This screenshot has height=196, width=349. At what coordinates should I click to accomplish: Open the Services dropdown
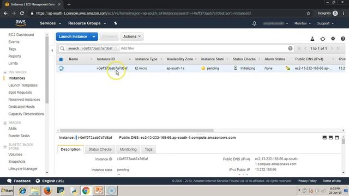pyautogui.click(x=50, y=23)
